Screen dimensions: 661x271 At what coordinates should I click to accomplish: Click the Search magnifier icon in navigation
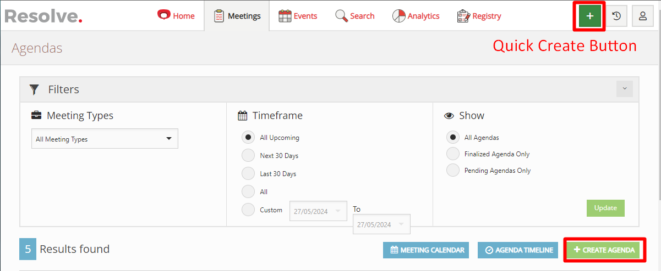tap(341, 16)
